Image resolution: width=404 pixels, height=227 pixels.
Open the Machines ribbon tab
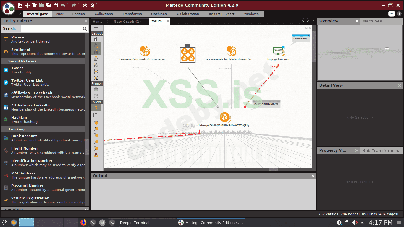[x=159, y=14]
